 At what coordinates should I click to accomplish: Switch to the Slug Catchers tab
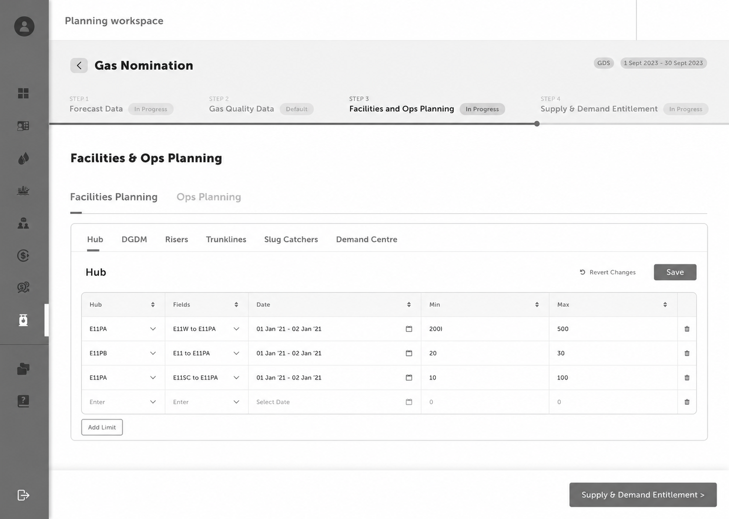click(x=291, y=239)
